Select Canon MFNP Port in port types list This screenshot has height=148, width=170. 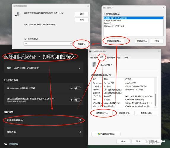point(112,20)
